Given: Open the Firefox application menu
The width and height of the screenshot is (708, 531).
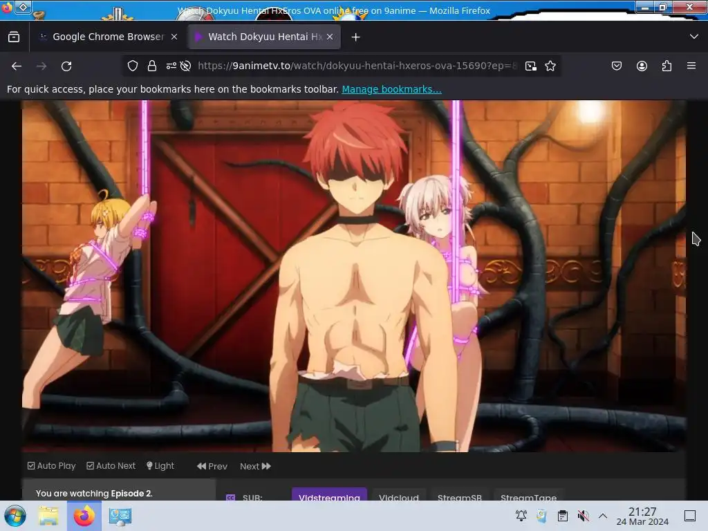Looking at the screenshot, I should [x=691, y=66].
